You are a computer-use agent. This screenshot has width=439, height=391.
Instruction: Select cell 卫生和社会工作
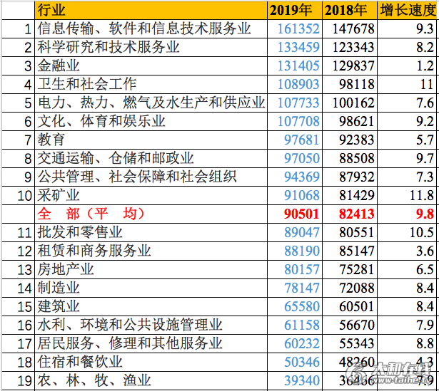[x=151, y=84]
